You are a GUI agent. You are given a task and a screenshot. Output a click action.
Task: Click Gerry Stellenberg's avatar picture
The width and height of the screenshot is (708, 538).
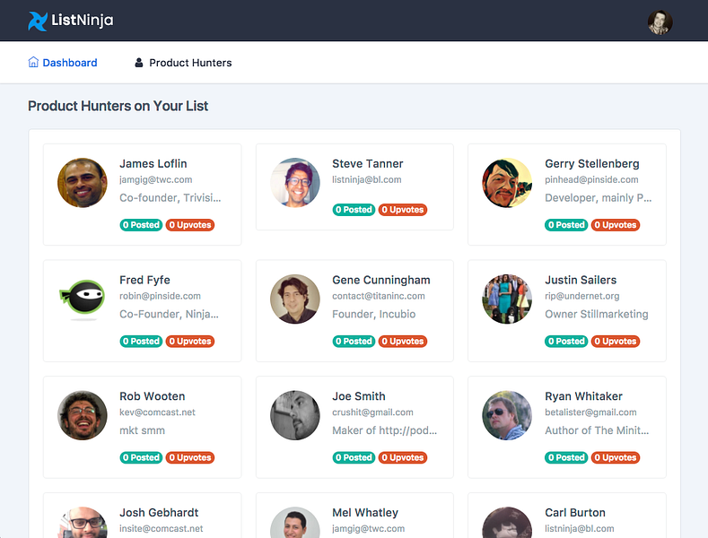[507, 183]
